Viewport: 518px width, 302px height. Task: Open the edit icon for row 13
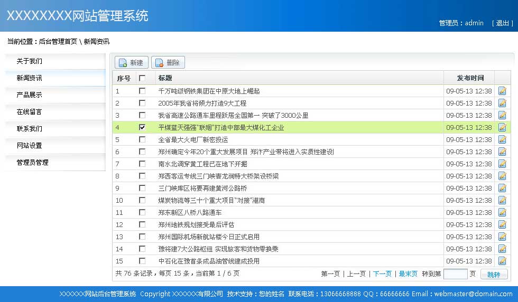coord(502,237)
